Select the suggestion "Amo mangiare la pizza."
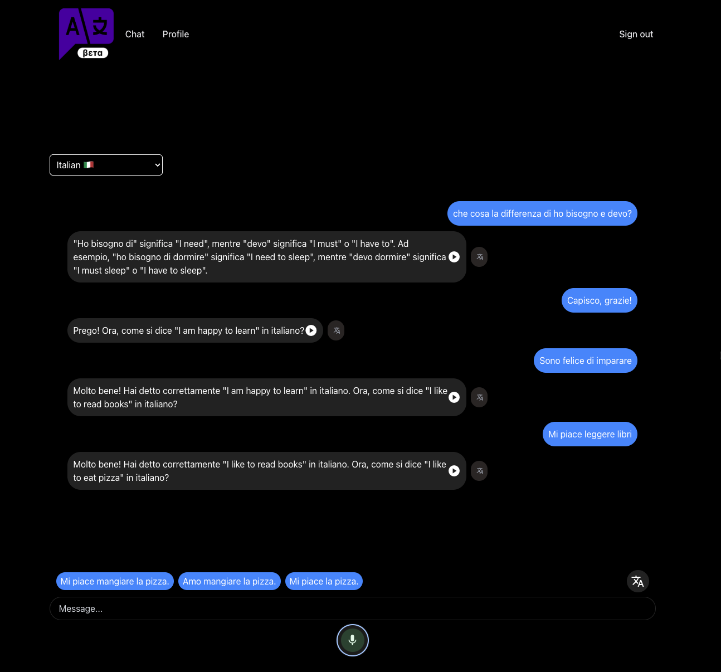 (x=229, y=581)
